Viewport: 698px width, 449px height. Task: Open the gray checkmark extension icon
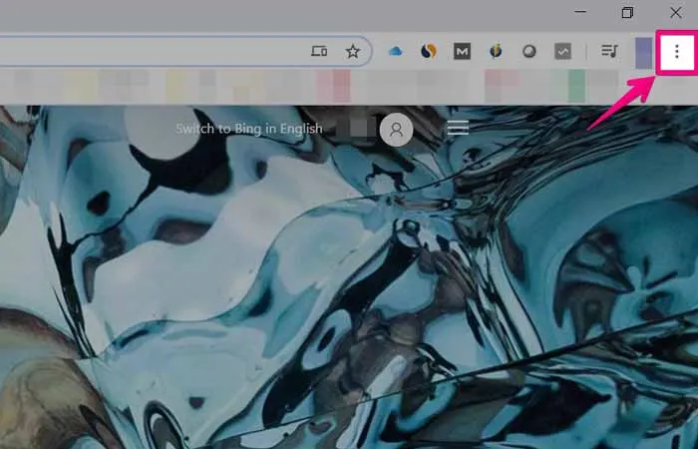(x=562, y=52)
